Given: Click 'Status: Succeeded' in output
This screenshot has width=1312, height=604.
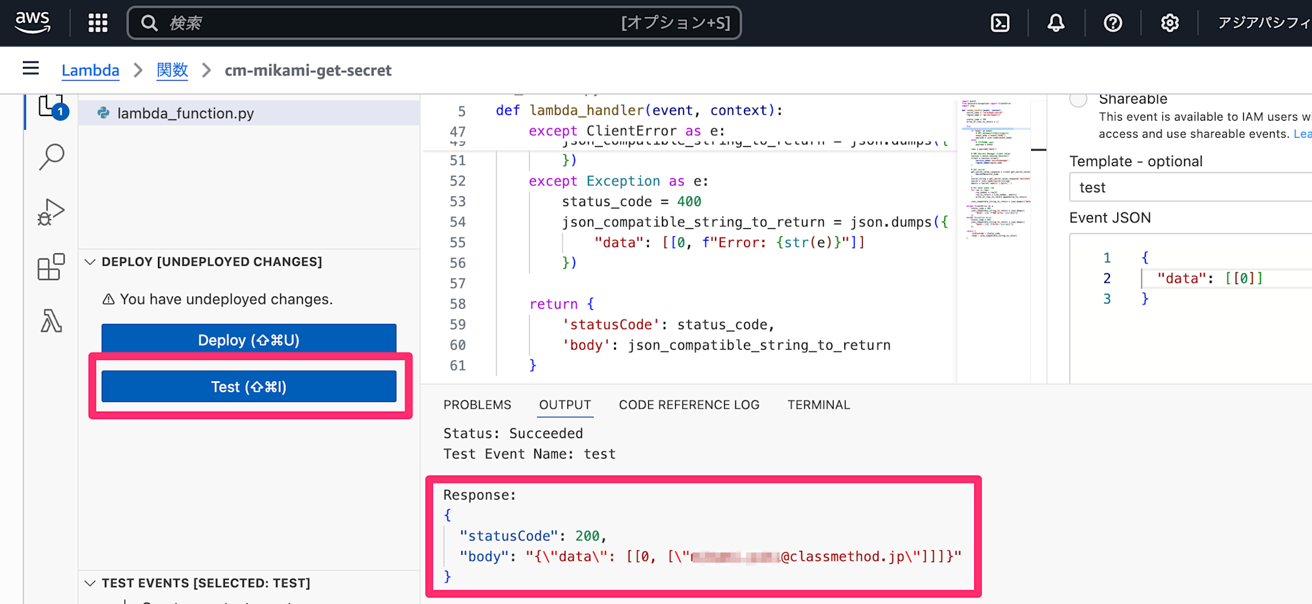Looking at the screenshot, I should [x=513, y=433].
